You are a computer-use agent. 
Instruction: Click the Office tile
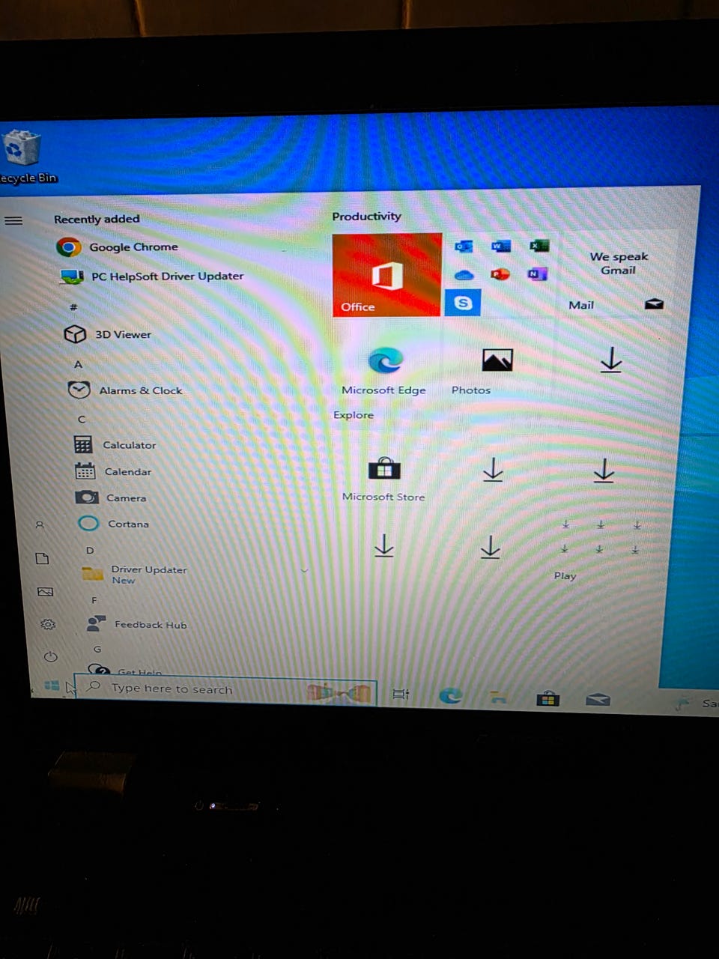click(x=386, y=274)
